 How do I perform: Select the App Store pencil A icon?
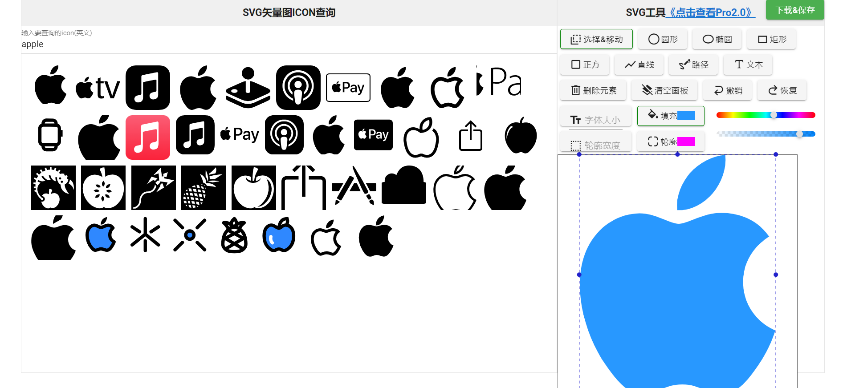(x=354, y=186)
